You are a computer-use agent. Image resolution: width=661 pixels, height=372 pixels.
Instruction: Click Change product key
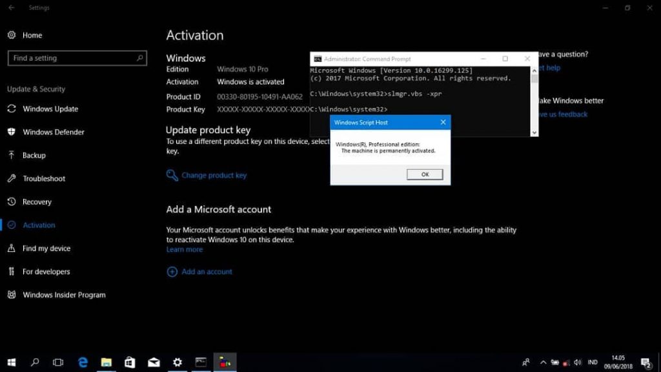pos(213,175)
